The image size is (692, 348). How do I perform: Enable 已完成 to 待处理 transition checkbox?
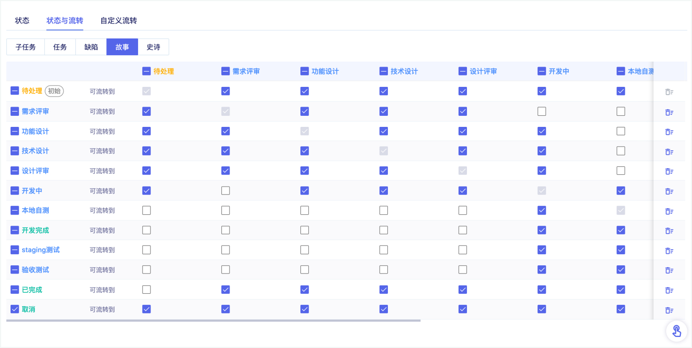tap(146, 290)
